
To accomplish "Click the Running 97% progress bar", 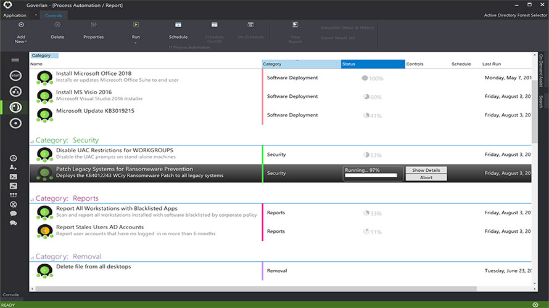I will 371,176.
